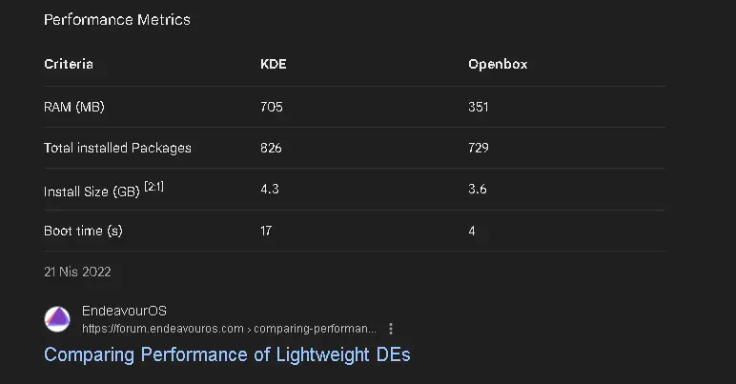Click the forum.endeavouros.com URL breadcrumb
The height and width of the screenshot is (384, 736).
(x=229, y=329)
